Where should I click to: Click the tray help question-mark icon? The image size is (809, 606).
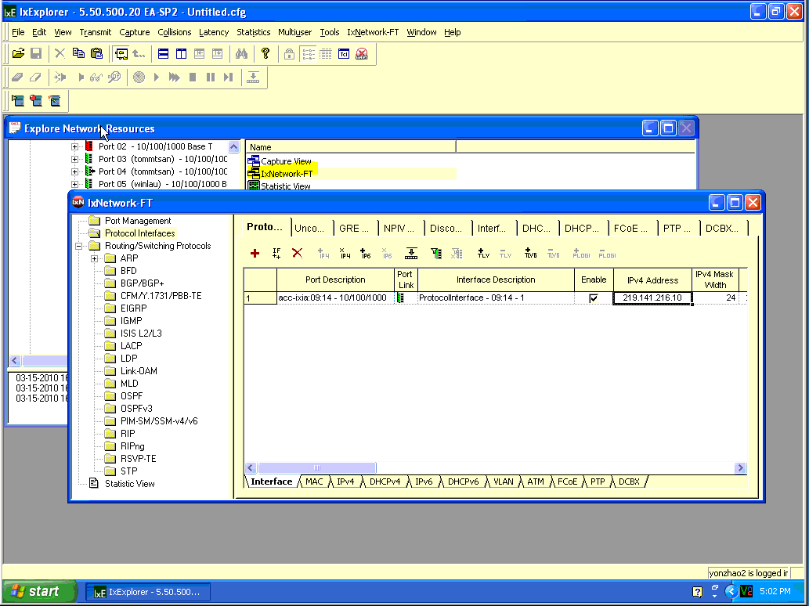click(x=697, y=592)
